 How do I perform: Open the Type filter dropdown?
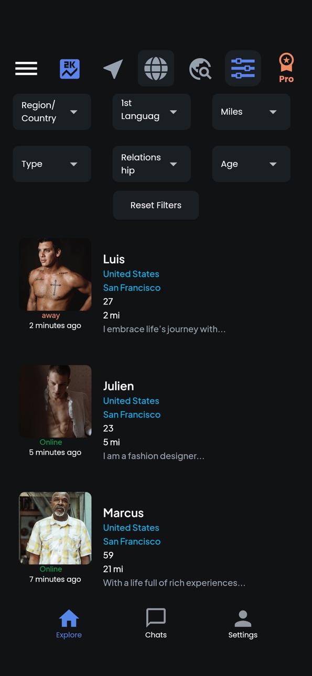click(52, 164)
